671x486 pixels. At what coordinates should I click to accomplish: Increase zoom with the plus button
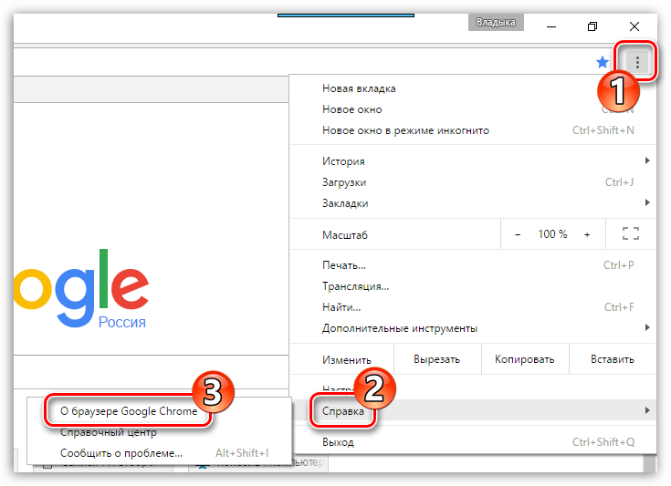tap(587, 234)
